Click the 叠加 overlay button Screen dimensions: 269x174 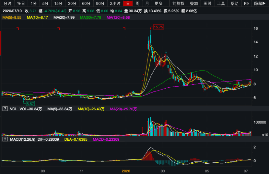coord(194,3)
